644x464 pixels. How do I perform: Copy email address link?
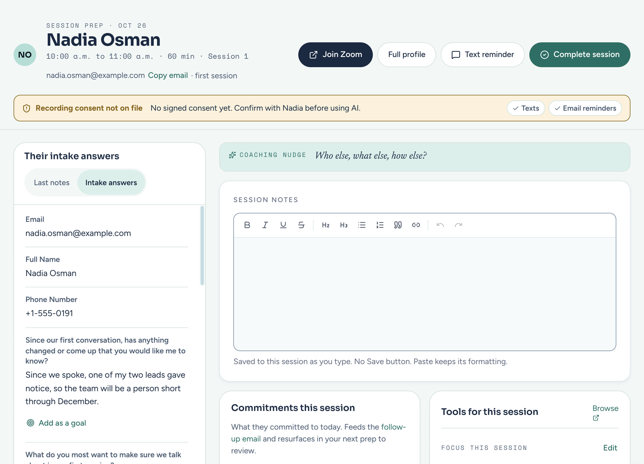pyautogui.click(x=168, y=75)
